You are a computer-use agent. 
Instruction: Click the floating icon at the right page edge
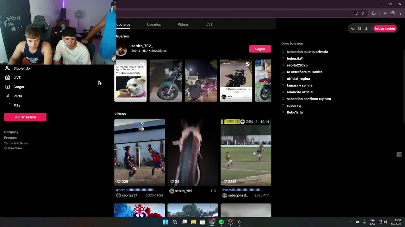tap(399, 154)
